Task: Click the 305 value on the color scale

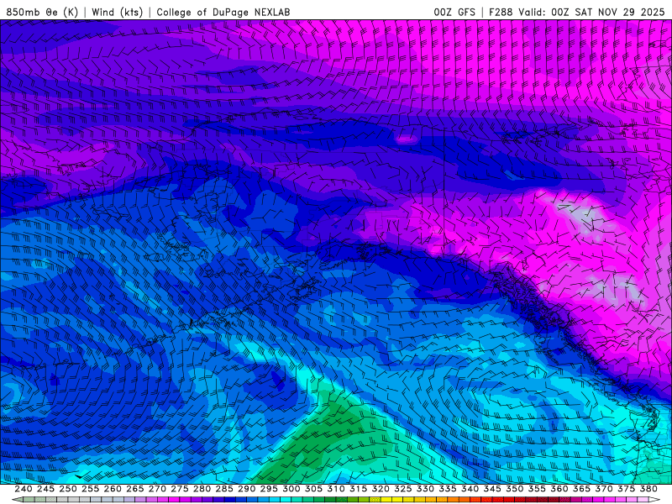Action: [313, 489]
